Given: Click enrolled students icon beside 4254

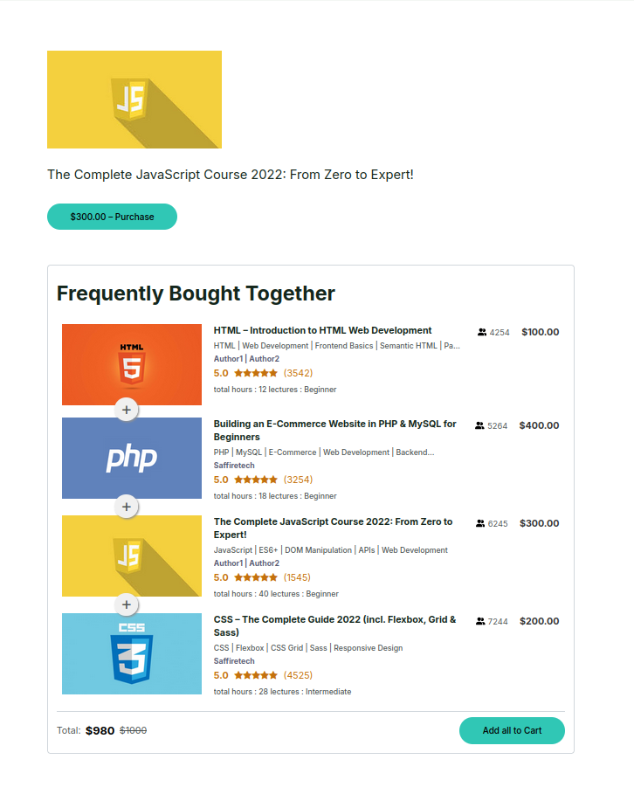Looking at the screenshot, I should click(x=482, y=333).
